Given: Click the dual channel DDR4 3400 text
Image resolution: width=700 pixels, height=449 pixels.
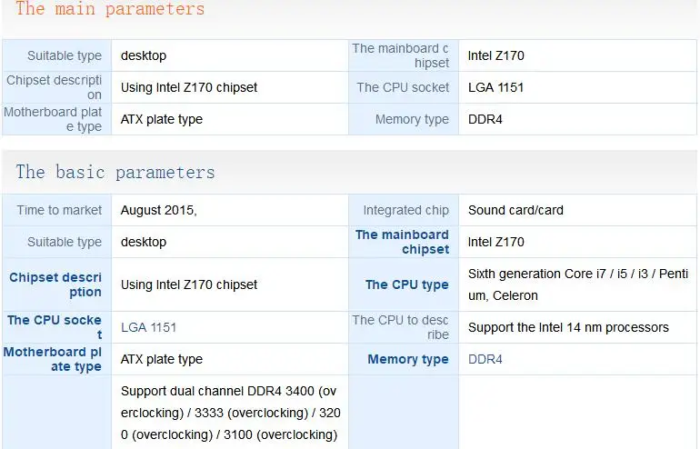Looking at the screenshot, I should 228,391.
